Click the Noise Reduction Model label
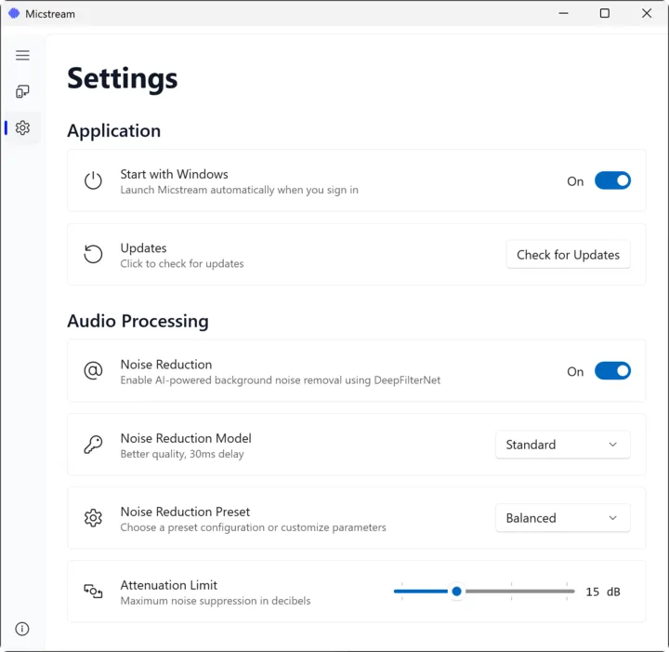Viewport: 669px width, 652px height. pyautogui.click(x=186, y=438)
